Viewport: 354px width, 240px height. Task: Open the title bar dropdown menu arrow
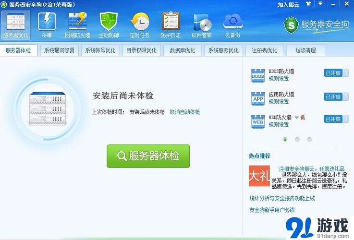click(320, 4)
